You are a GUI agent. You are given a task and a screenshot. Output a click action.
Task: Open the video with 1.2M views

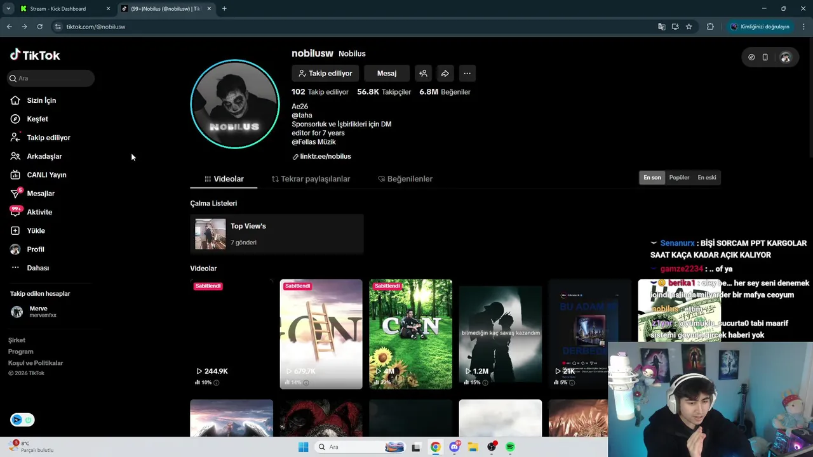501,333
